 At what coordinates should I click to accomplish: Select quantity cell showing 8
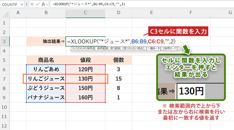118,88
